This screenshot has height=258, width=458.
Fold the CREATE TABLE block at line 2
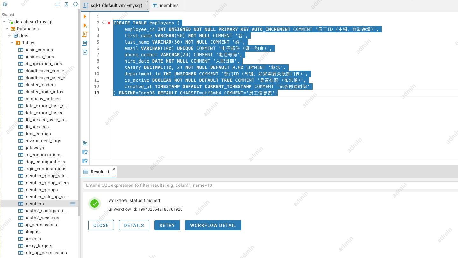(104, 23)
